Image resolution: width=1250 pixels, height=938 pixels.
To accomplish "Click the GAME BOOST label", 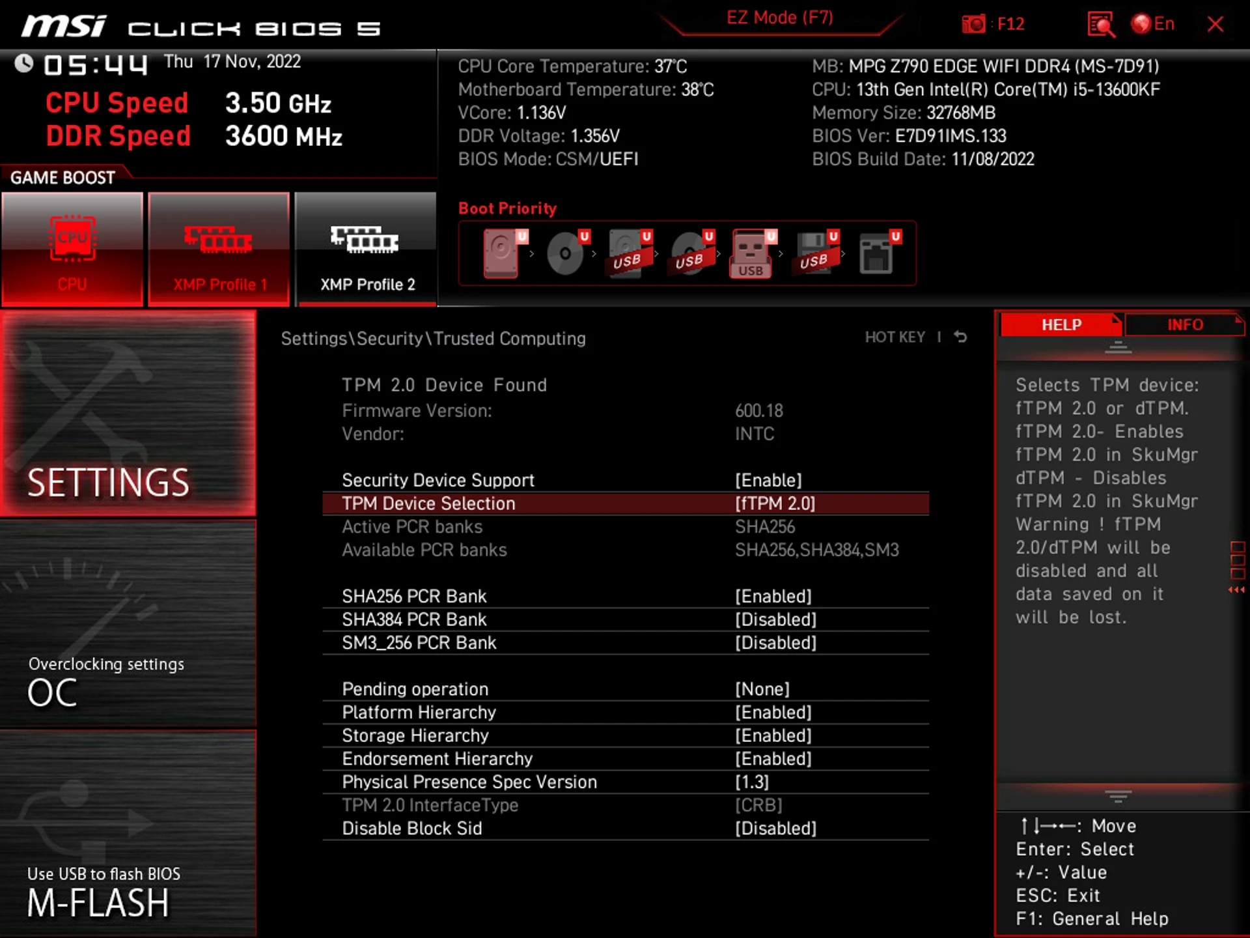I will (x=62, y=178).
